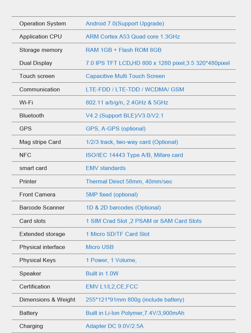
Task: Click the Thermal Direct 58mm printer value
Action: pos(129,181)
